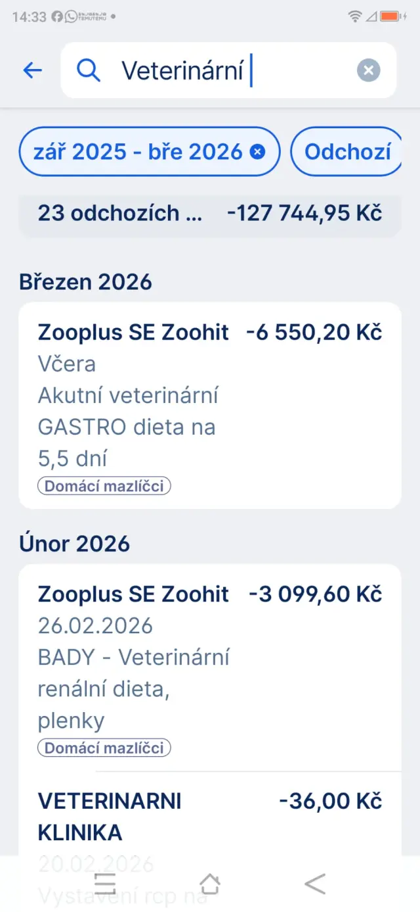
Task: Tap Domácí mazlíčci tag on February transaction
Action: pos(104,748)
